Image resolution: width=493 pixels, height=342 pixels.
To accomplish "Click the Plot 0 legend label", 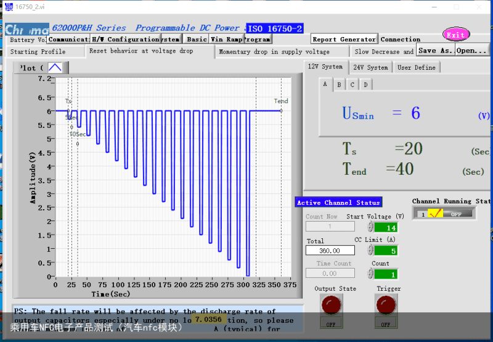I will 31,68.
